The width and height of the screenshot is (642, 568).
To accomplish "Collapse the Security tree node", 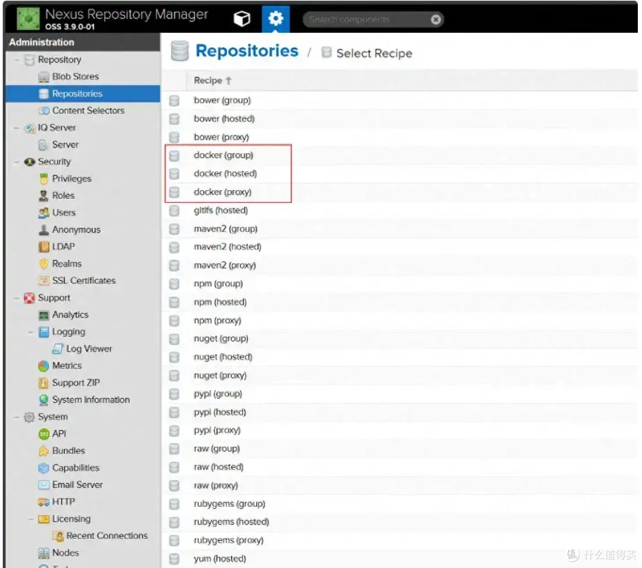I will point(17,162).
